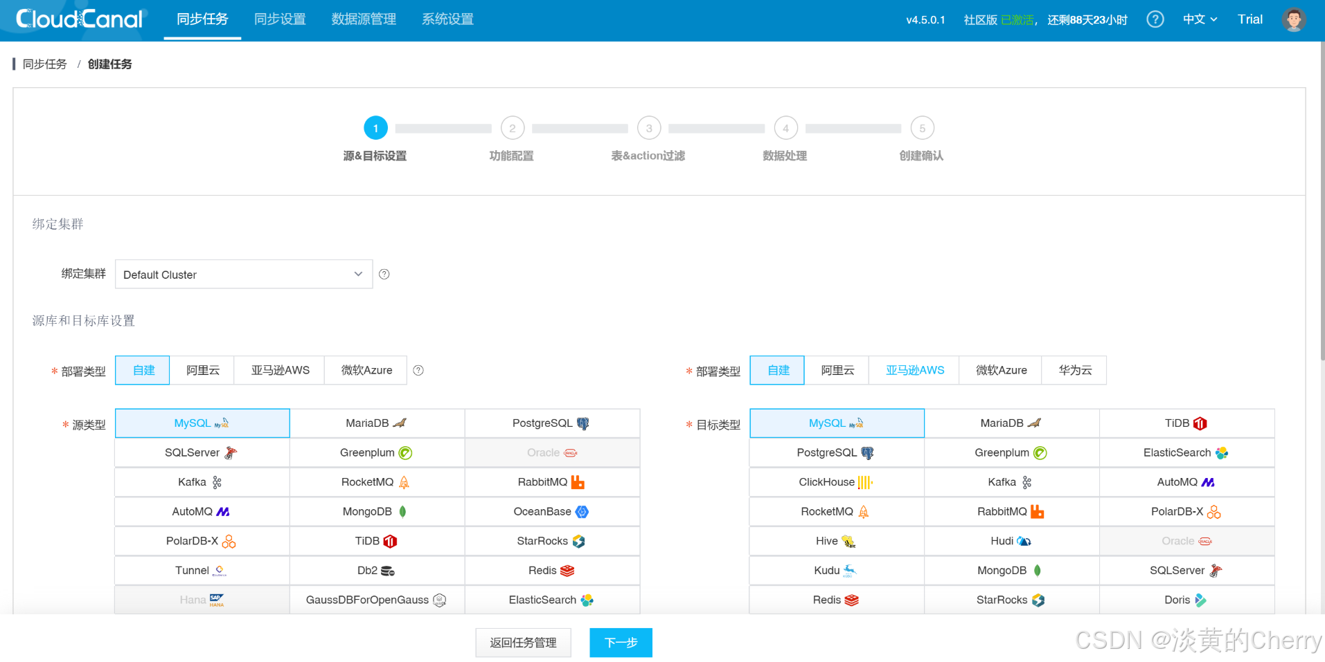1325x662 pixels.
Task: Open the 同步任务 tab
Action: coord(202,19)
